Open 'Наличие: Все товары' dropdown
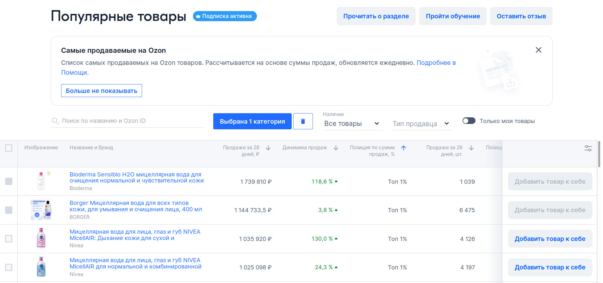 click(x=352, y=124)
